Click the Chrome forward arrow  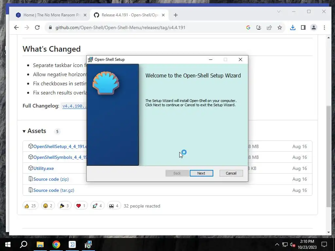coord(27,27)
